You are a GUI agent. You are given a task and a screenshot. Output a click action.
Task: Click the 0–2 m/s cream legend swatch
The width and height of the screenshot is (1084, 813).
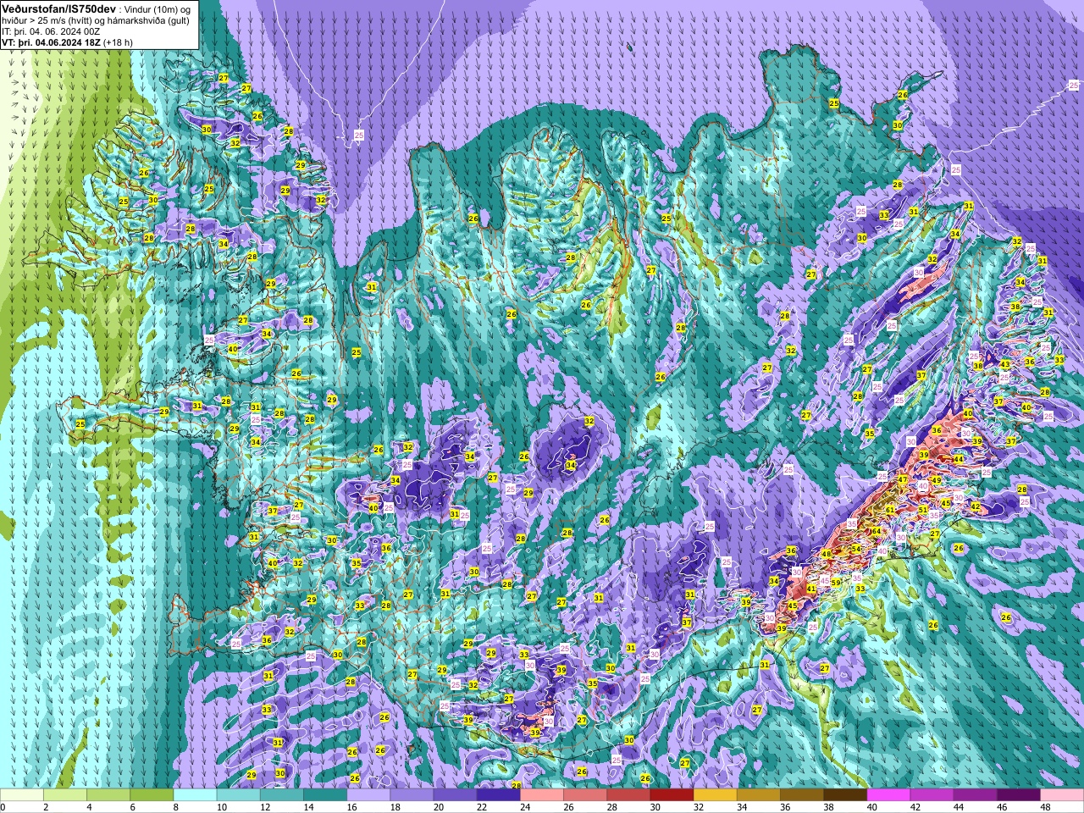(22, 794)
